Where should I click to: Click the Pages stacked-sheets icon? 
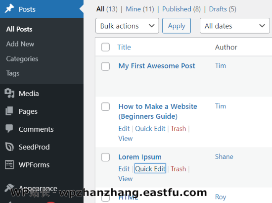(9, 111)
